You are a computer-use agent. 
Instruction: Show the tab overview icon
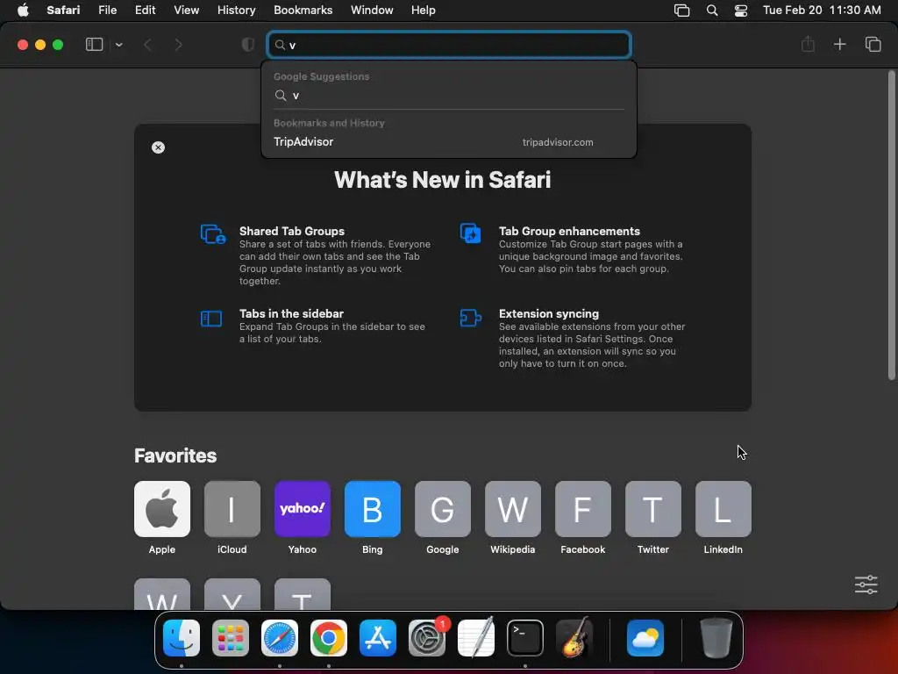[873, 44]
